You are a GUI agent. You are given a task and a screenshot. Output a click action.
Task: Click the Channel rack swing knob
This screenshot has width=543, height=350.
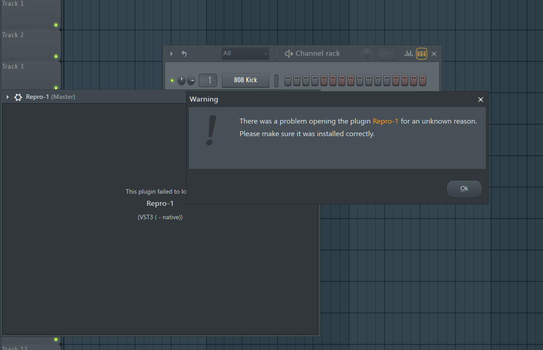367,54
